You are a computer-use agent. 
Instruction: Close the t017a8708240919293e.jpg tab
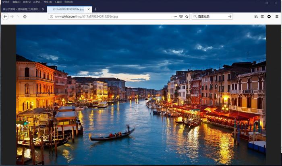pyautogui.click(x=88, y=9)
